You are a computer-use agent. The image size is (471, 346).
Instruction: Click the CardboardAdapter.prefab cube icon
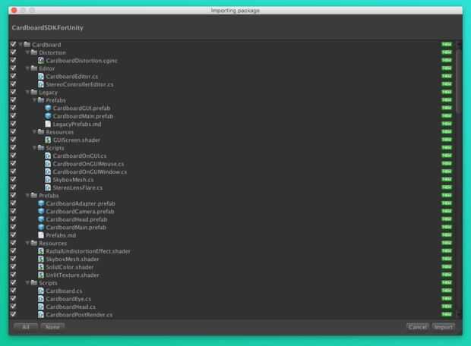click(x=41, y=203)
